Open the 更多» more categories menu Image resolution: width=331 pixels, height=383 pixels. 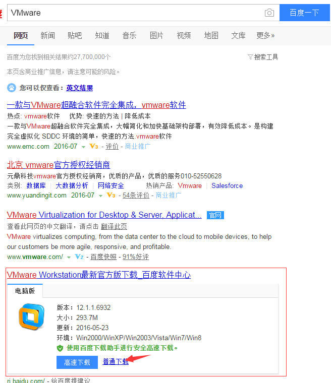pos(265,36)
